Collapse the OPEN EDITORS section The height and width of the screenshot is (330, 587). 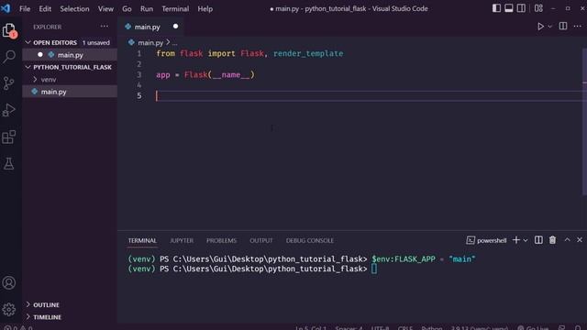pos(55,43)
